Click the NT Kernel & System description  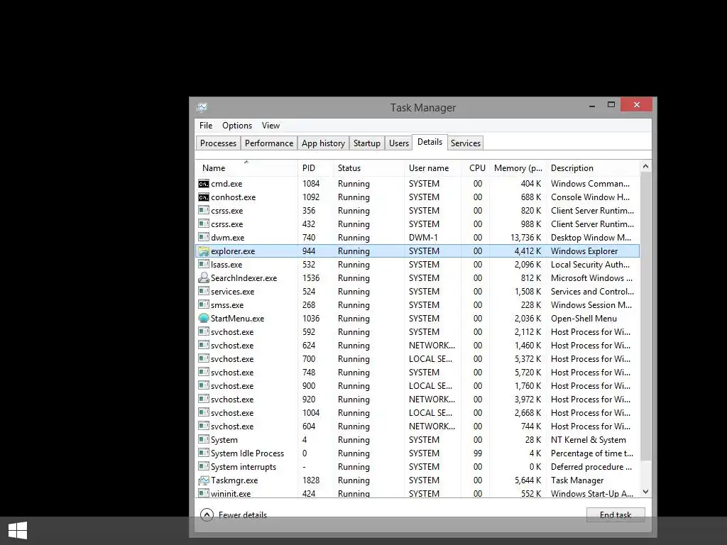(588, 440)
